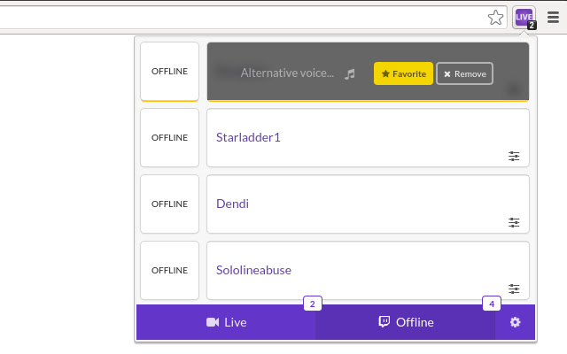Click the first channel's OFFLINE thumbnail
This screenshot has width=567, height=354.
(x=169, y=71)
